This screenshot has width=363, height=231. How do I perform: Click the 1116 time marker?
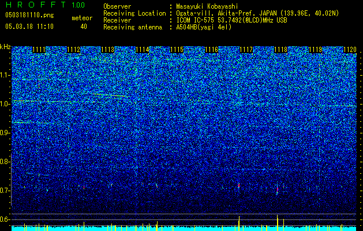[212, 50]
